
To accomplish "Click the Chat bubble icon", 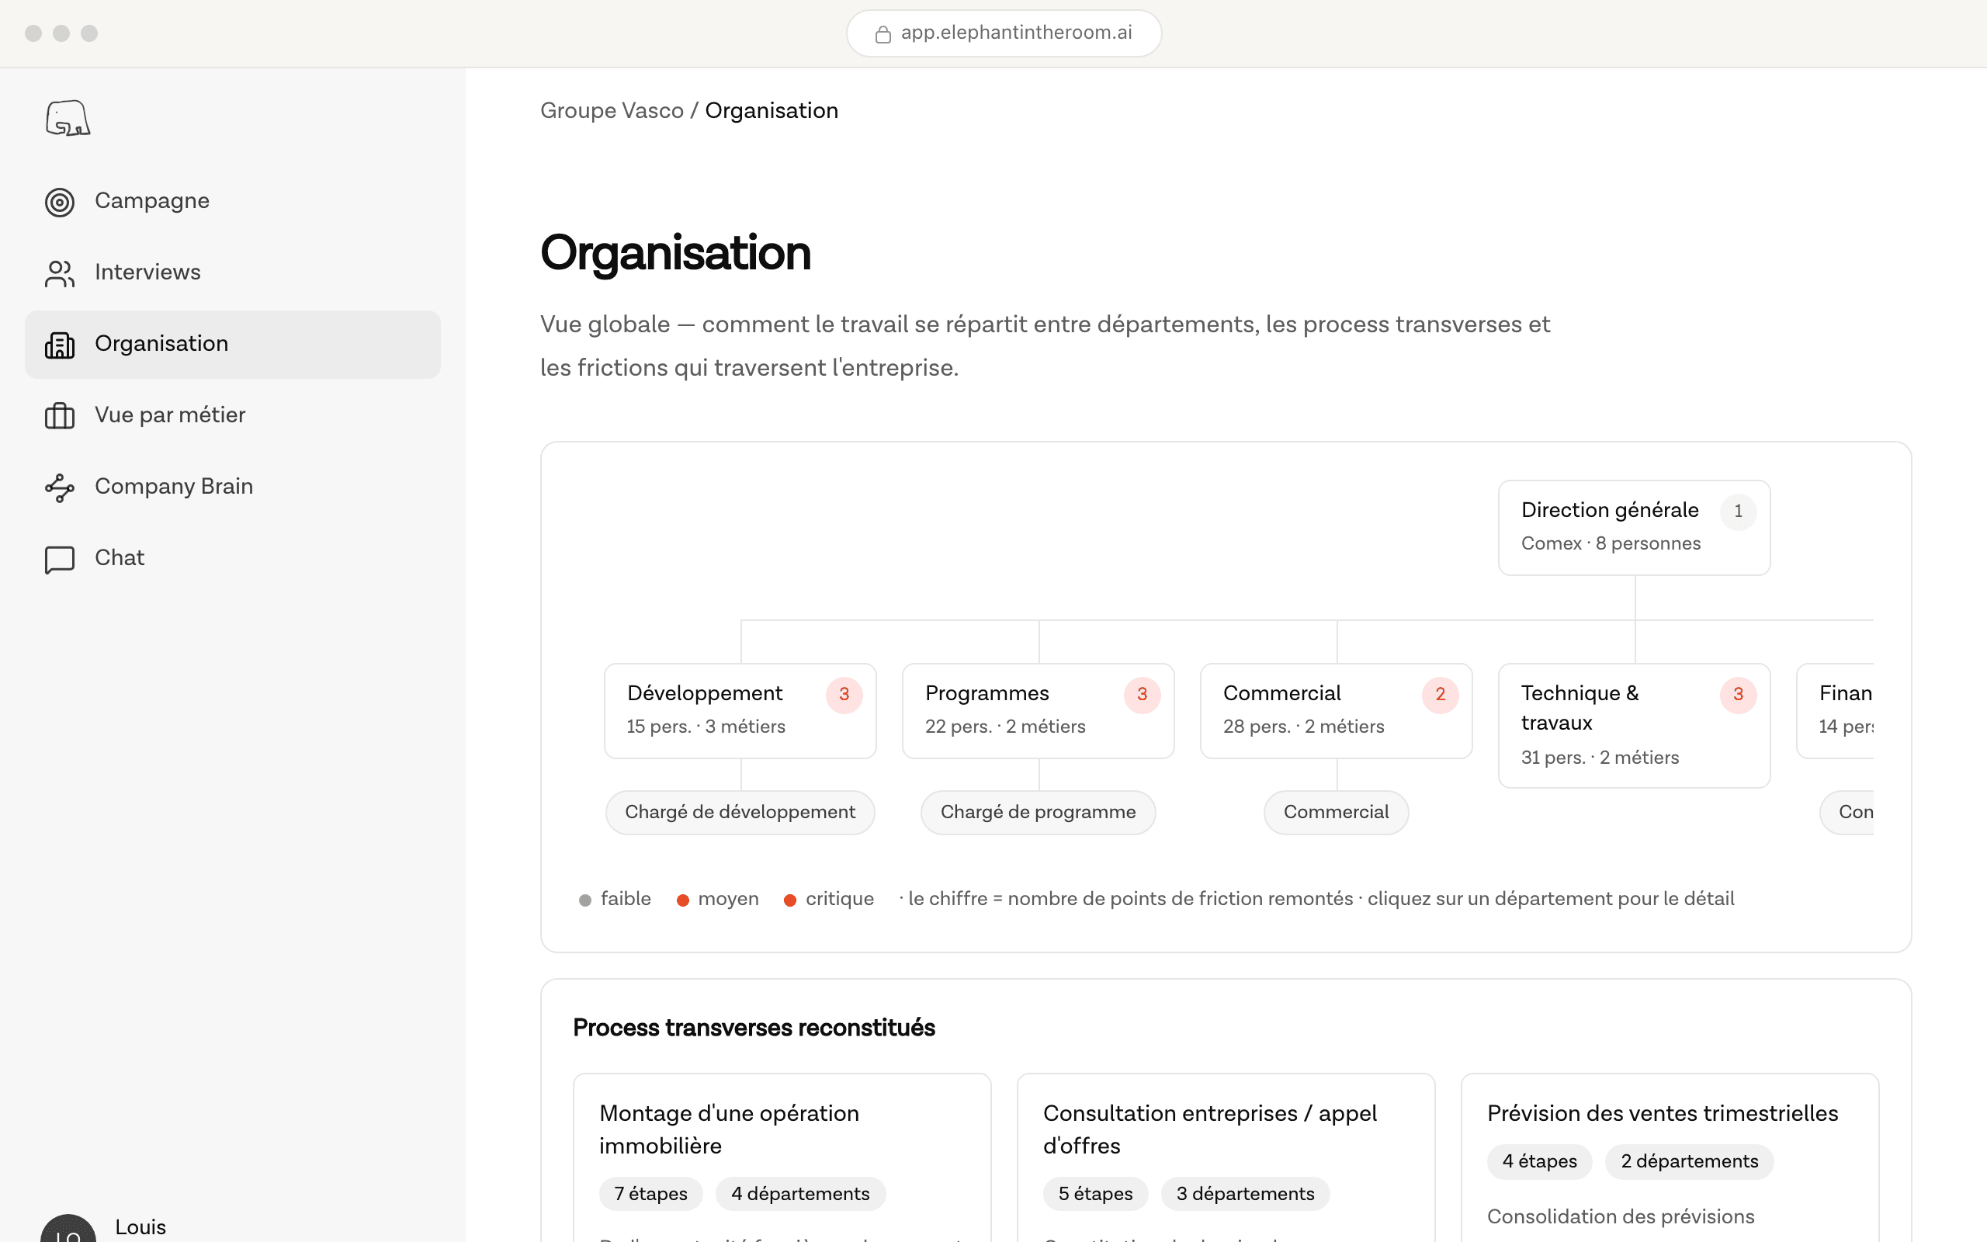I will point(60,560).
